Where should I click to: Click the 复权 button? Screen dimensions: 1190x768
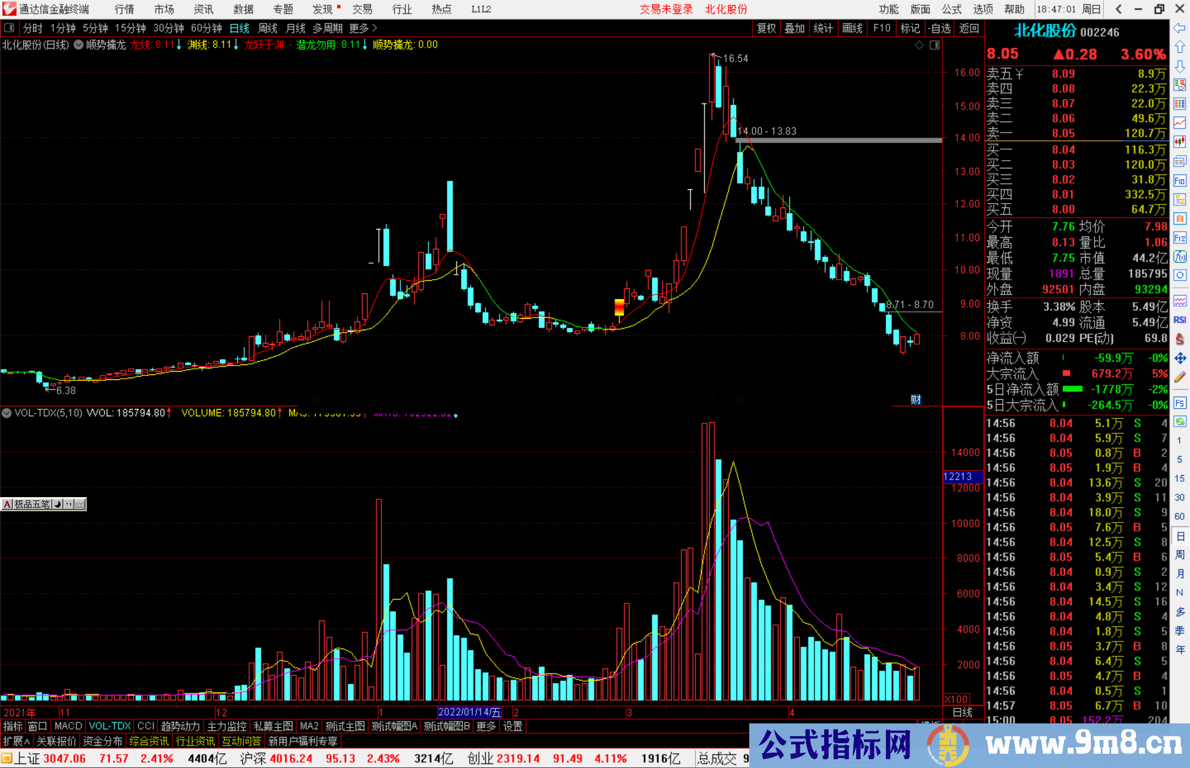(x=766, y=28)
